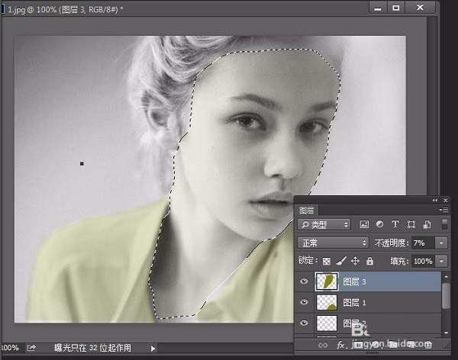Open the 正常 blend mode dropdown
This screenshot has width=458, height=360.
(x=333, y=243)
